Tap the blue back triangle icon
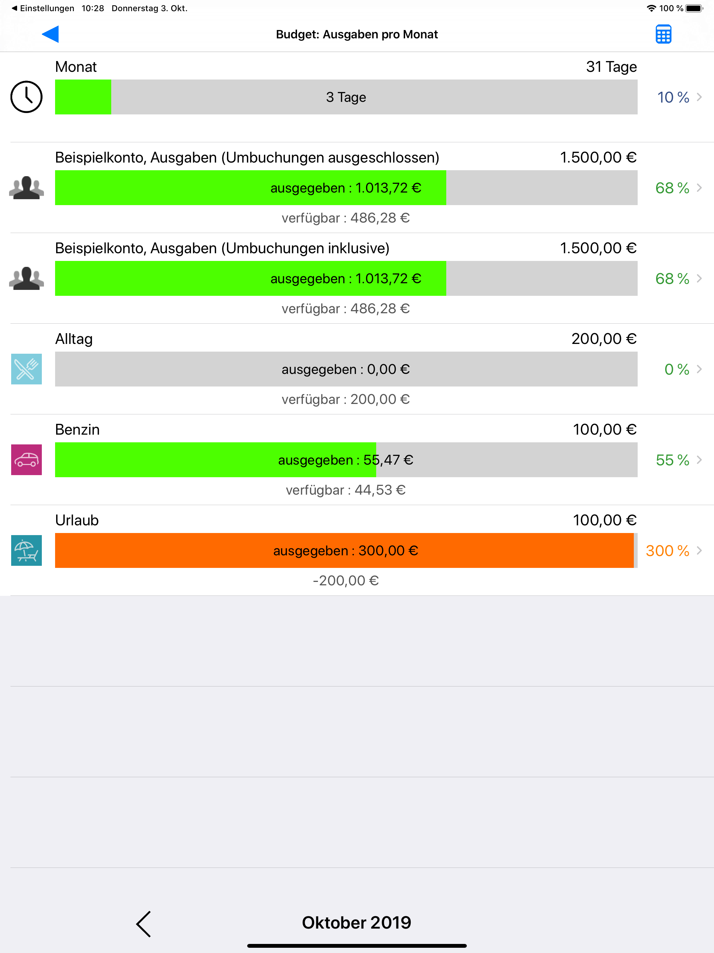Screen dimensions: 714x953 pos(51,34)
